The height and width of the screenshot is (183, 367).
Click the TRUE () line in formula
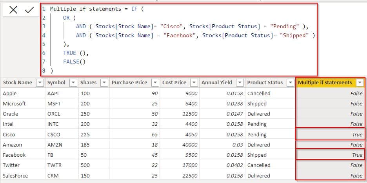coord(76,53)
